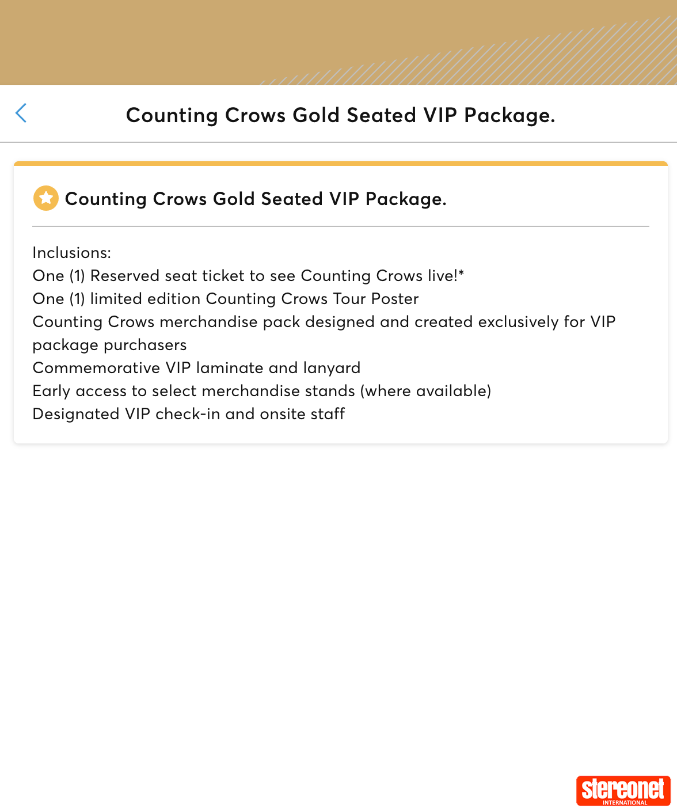The image size is (677, 812).
Task: Select the page header title text
Action: click(x=341, y=115)
